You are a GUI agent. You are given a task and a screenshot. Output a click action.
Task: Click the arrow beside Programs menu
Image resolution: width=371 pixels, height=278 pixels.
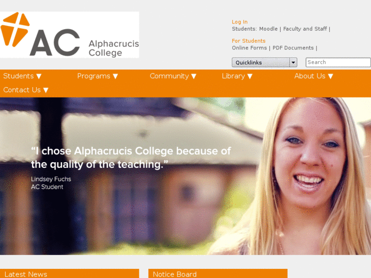[115, 76]
